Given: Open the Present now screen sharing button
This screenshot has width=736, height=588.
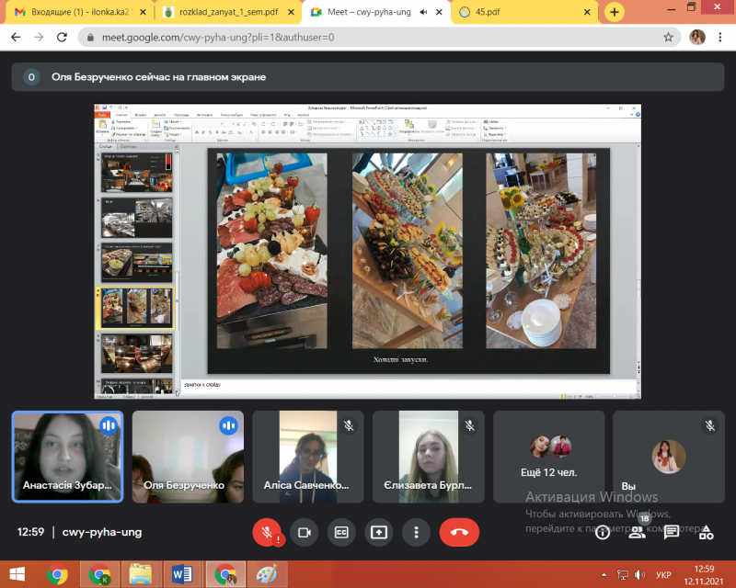Looking at the screenshot, I should coord(379,532).
